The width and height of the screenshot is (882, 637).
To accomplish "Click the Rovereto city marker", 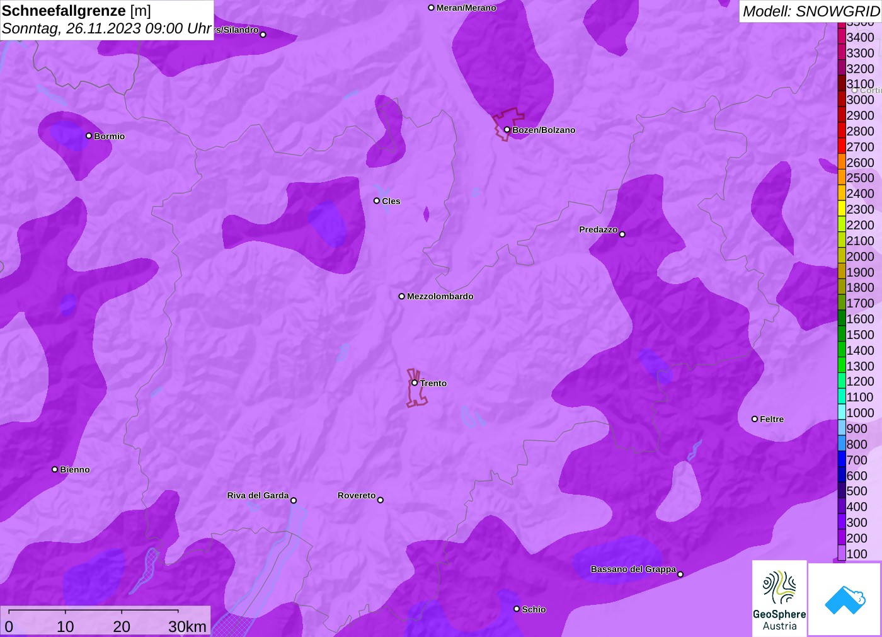I will coord(381,500).
